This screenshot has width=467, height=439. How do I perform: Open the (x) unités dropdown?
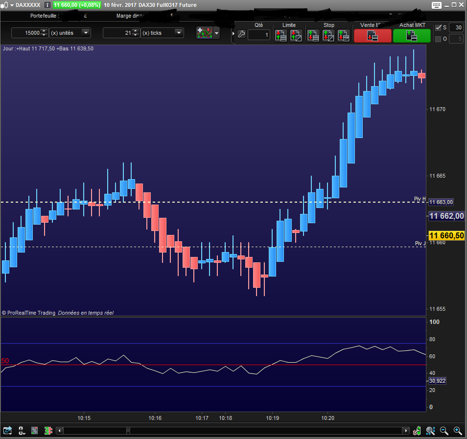click(86, 33)
